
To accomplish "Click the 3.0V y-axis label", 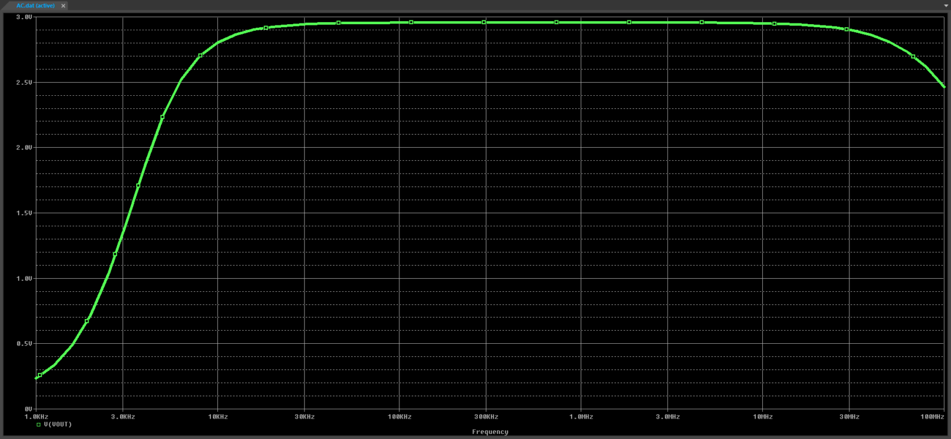I will click(x=24, y=17).
